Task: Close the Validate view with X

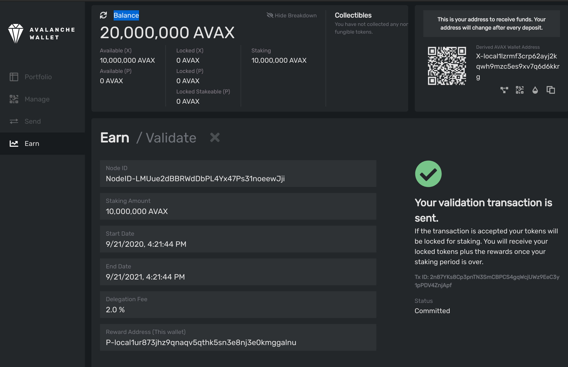Action: pyautogui.click(x=215, y=137)
